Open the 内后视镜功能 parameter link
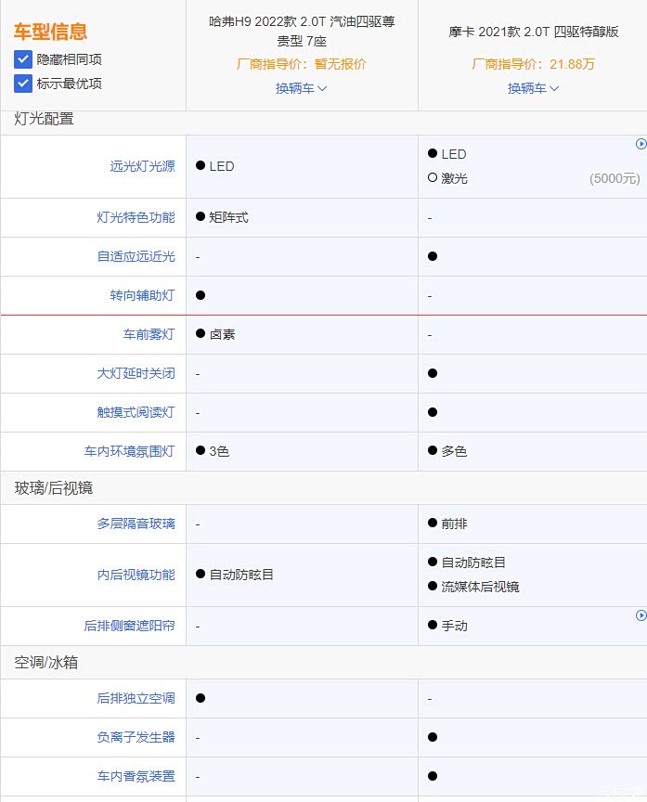 136,575
